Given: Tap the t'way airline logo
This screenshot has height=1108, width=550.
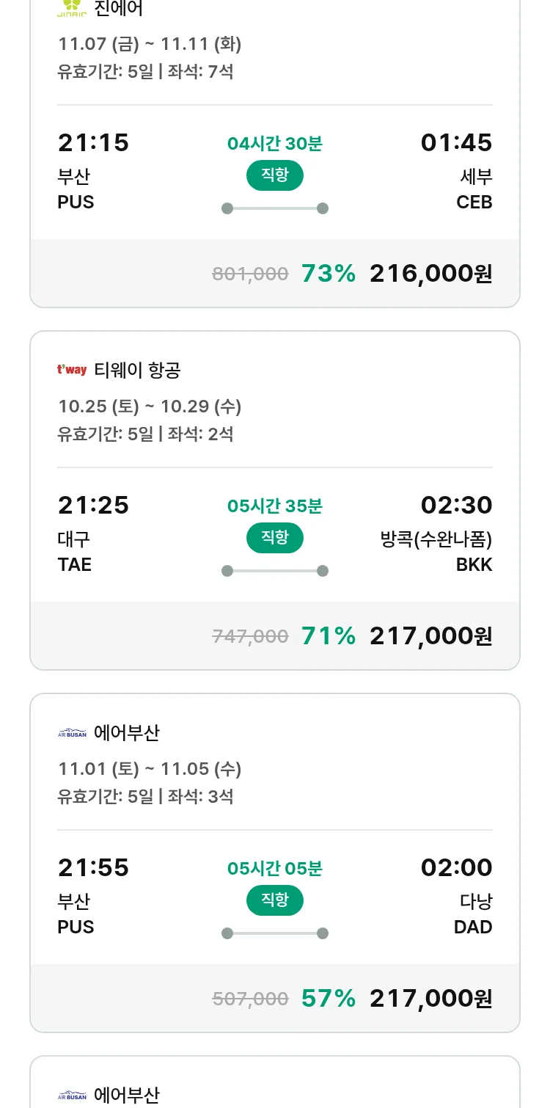Looking at the screenshot, I should (72, 370).
